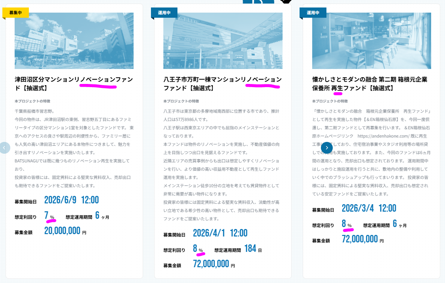The height and width of the screenshot is (283, 445).
Task: Open 八王子市万町一棟マンションリノベーションファンド title
Action: pos(222,84)
